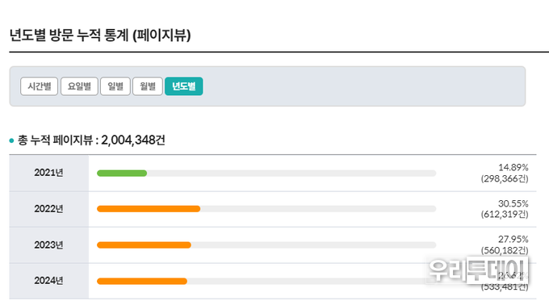
Task: Open the 일별 statistics tab
Action: [115, 86]
